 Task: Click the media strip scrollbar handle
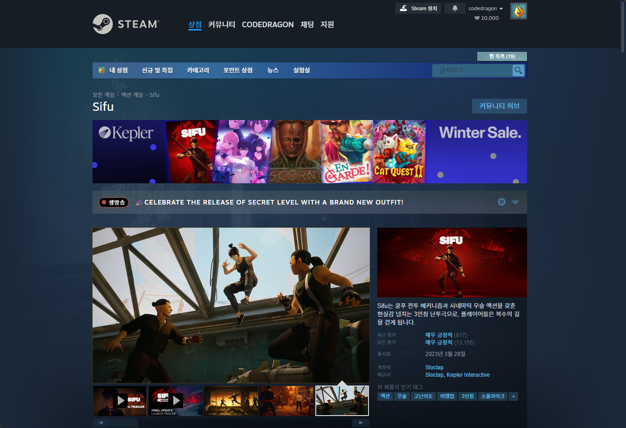(124, 422)
